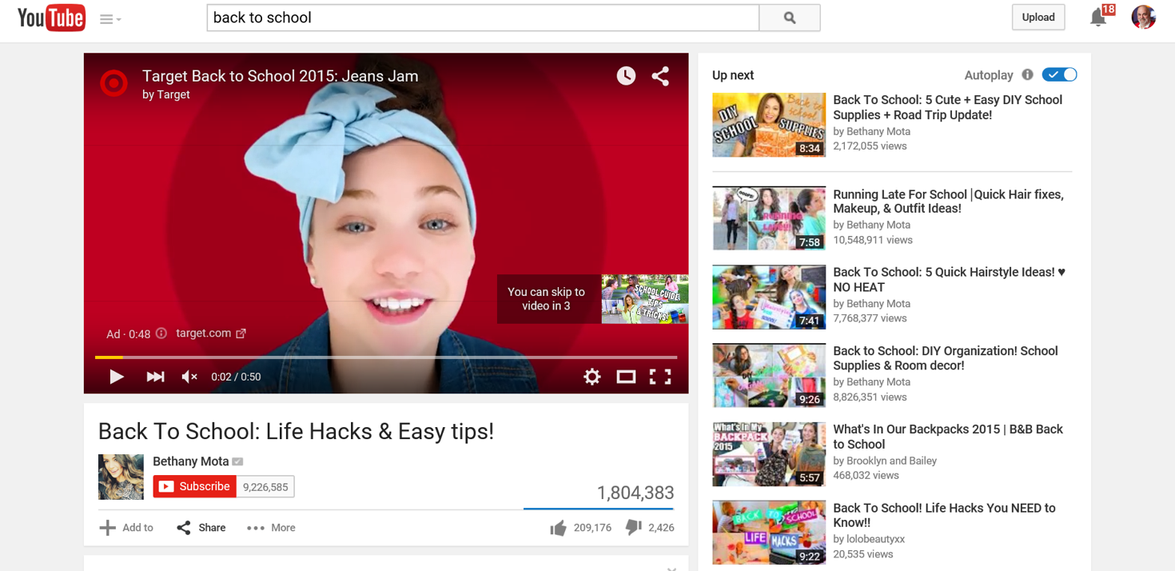Click the Upload button
Image resolution: width=1175 pixels, height=571 pixels.
(1038, 18)
